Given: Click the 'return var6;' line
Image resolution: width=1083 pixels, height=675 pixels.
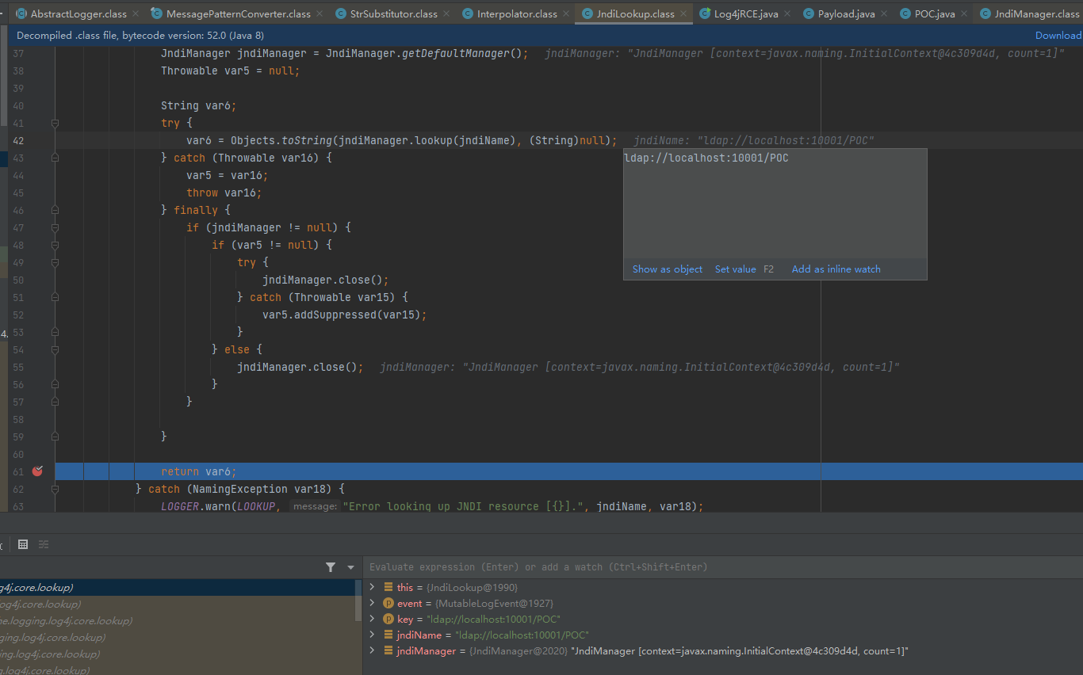Looking at the screenshot, I should pyautogui.click(x=199, y=471).
